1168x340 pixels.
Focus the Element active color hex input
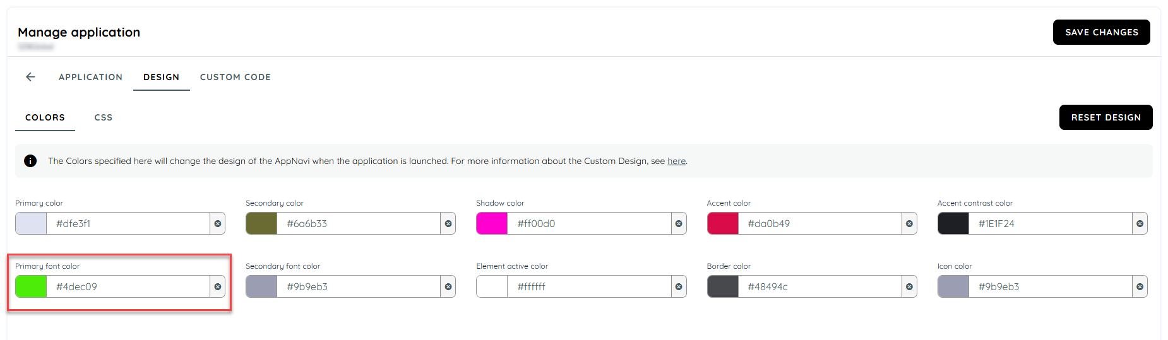click(588, 287)
